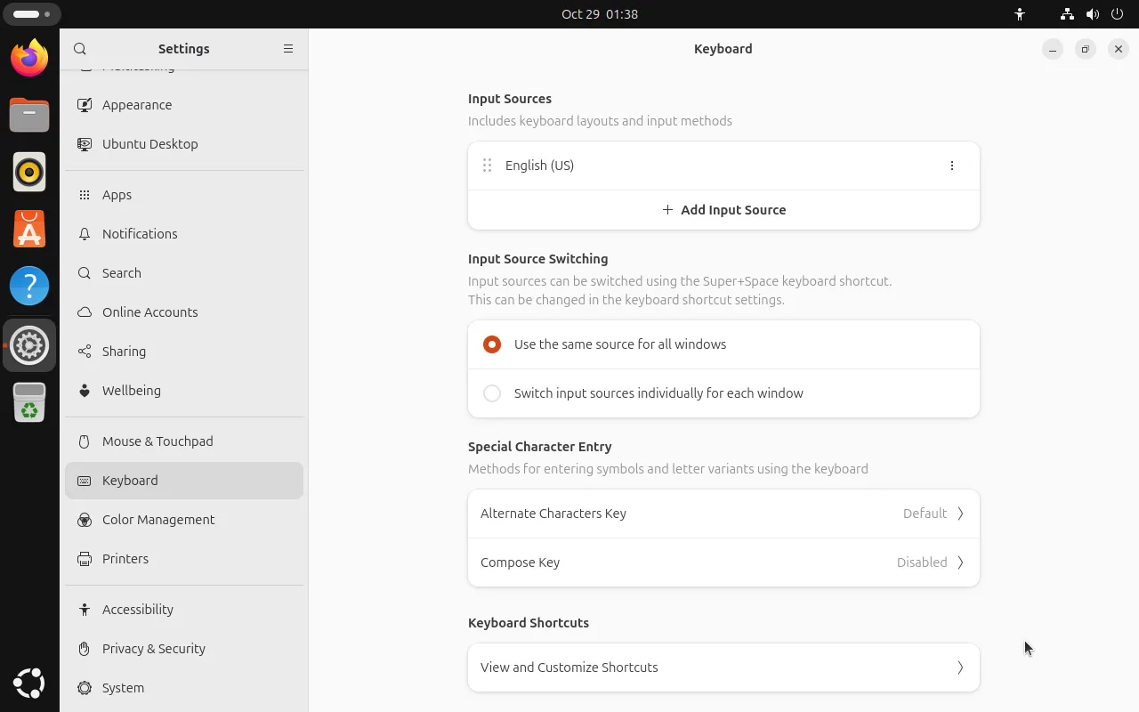1139x712 pixels.
Task: Open the Accessibility settings panel
Action: pos(184,610)
